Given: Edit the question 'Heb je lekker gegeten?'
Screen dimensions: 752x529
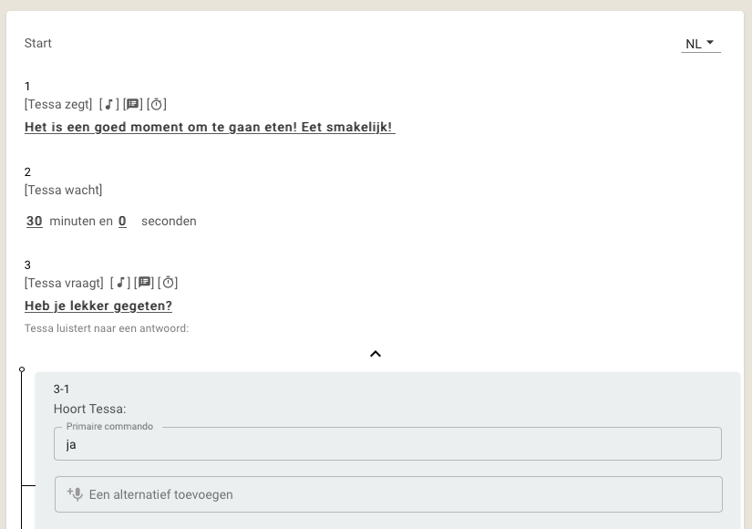Looking at the screenshot, I should tap(98, 306).
